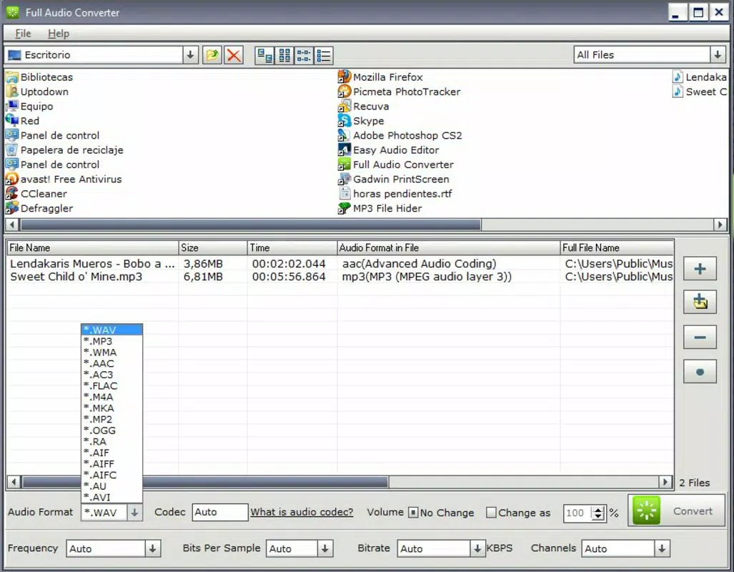Open the Bitrate dropdown
734x572 pixels.
pos(477,548)
